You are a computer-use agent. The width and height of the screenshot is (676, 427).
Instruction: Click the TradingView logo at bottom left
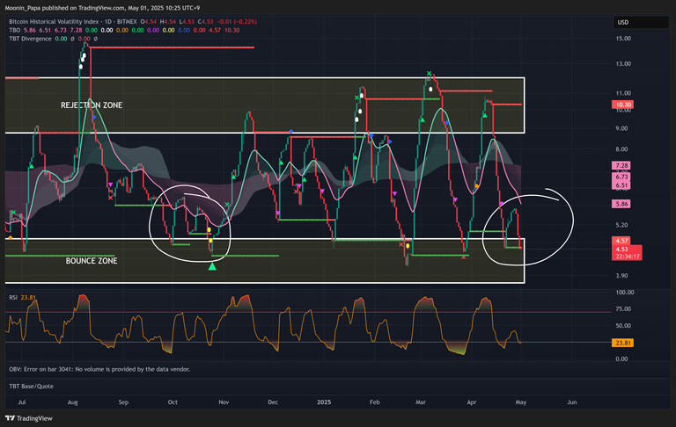[x=28, y=418]
